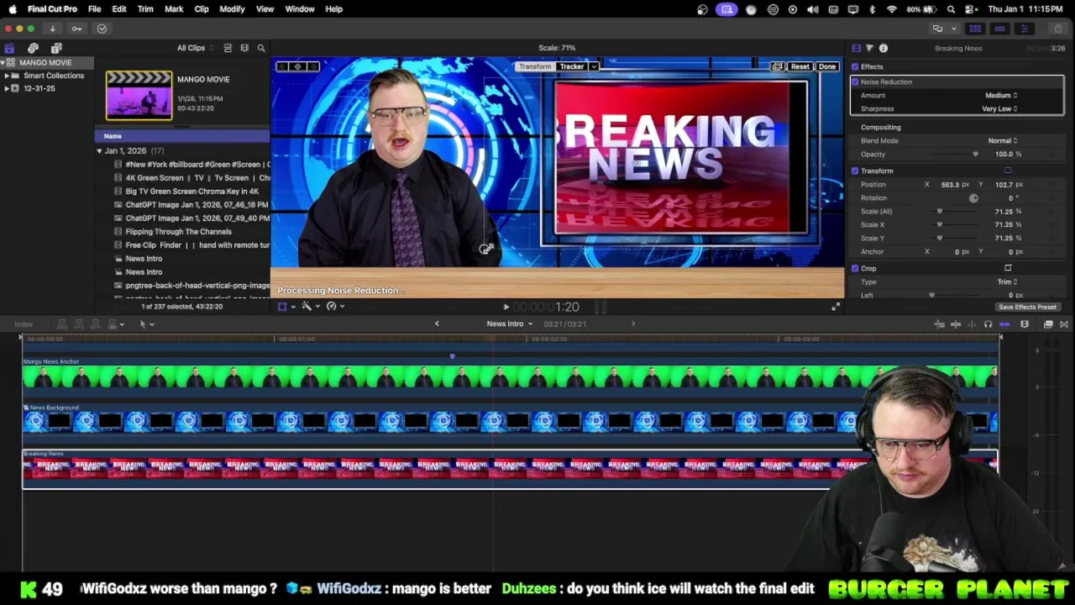
Task: Open the Sharpness Very Low dropdown
Action: (x=999, y=108)
